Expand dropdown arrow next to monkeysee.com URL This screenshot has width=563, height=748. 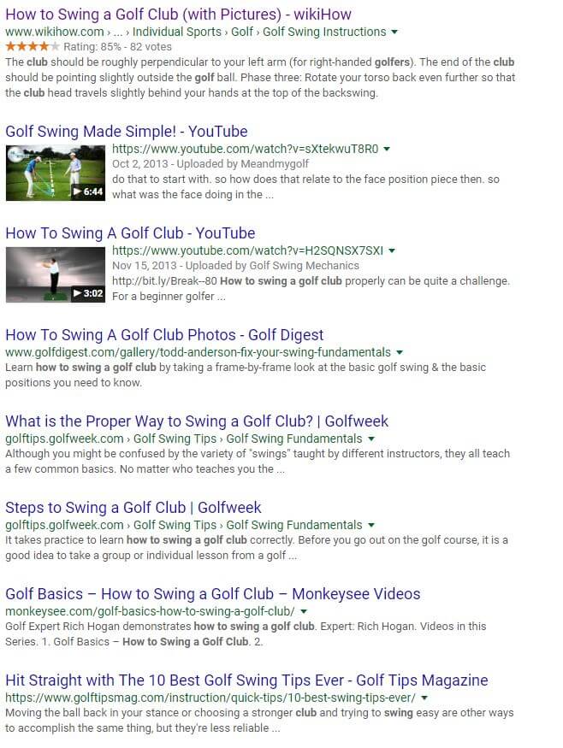click(x=304, y=611)
